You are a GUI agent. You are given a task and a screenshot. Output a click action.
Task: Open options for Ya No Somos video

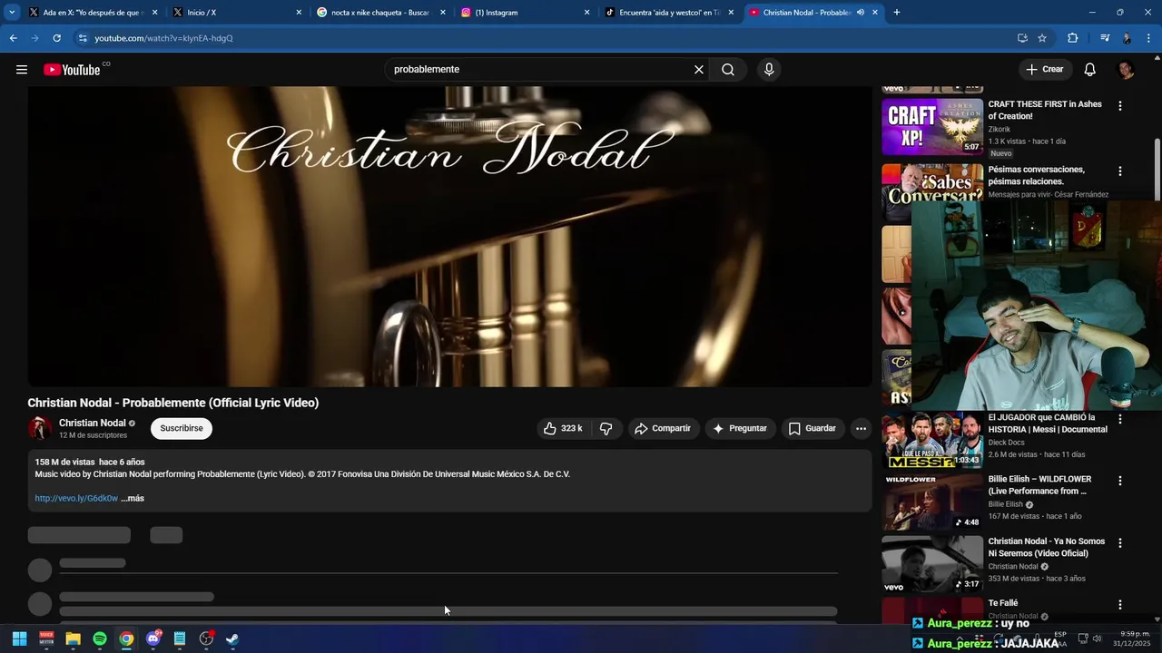click(x=1119, y=543)
